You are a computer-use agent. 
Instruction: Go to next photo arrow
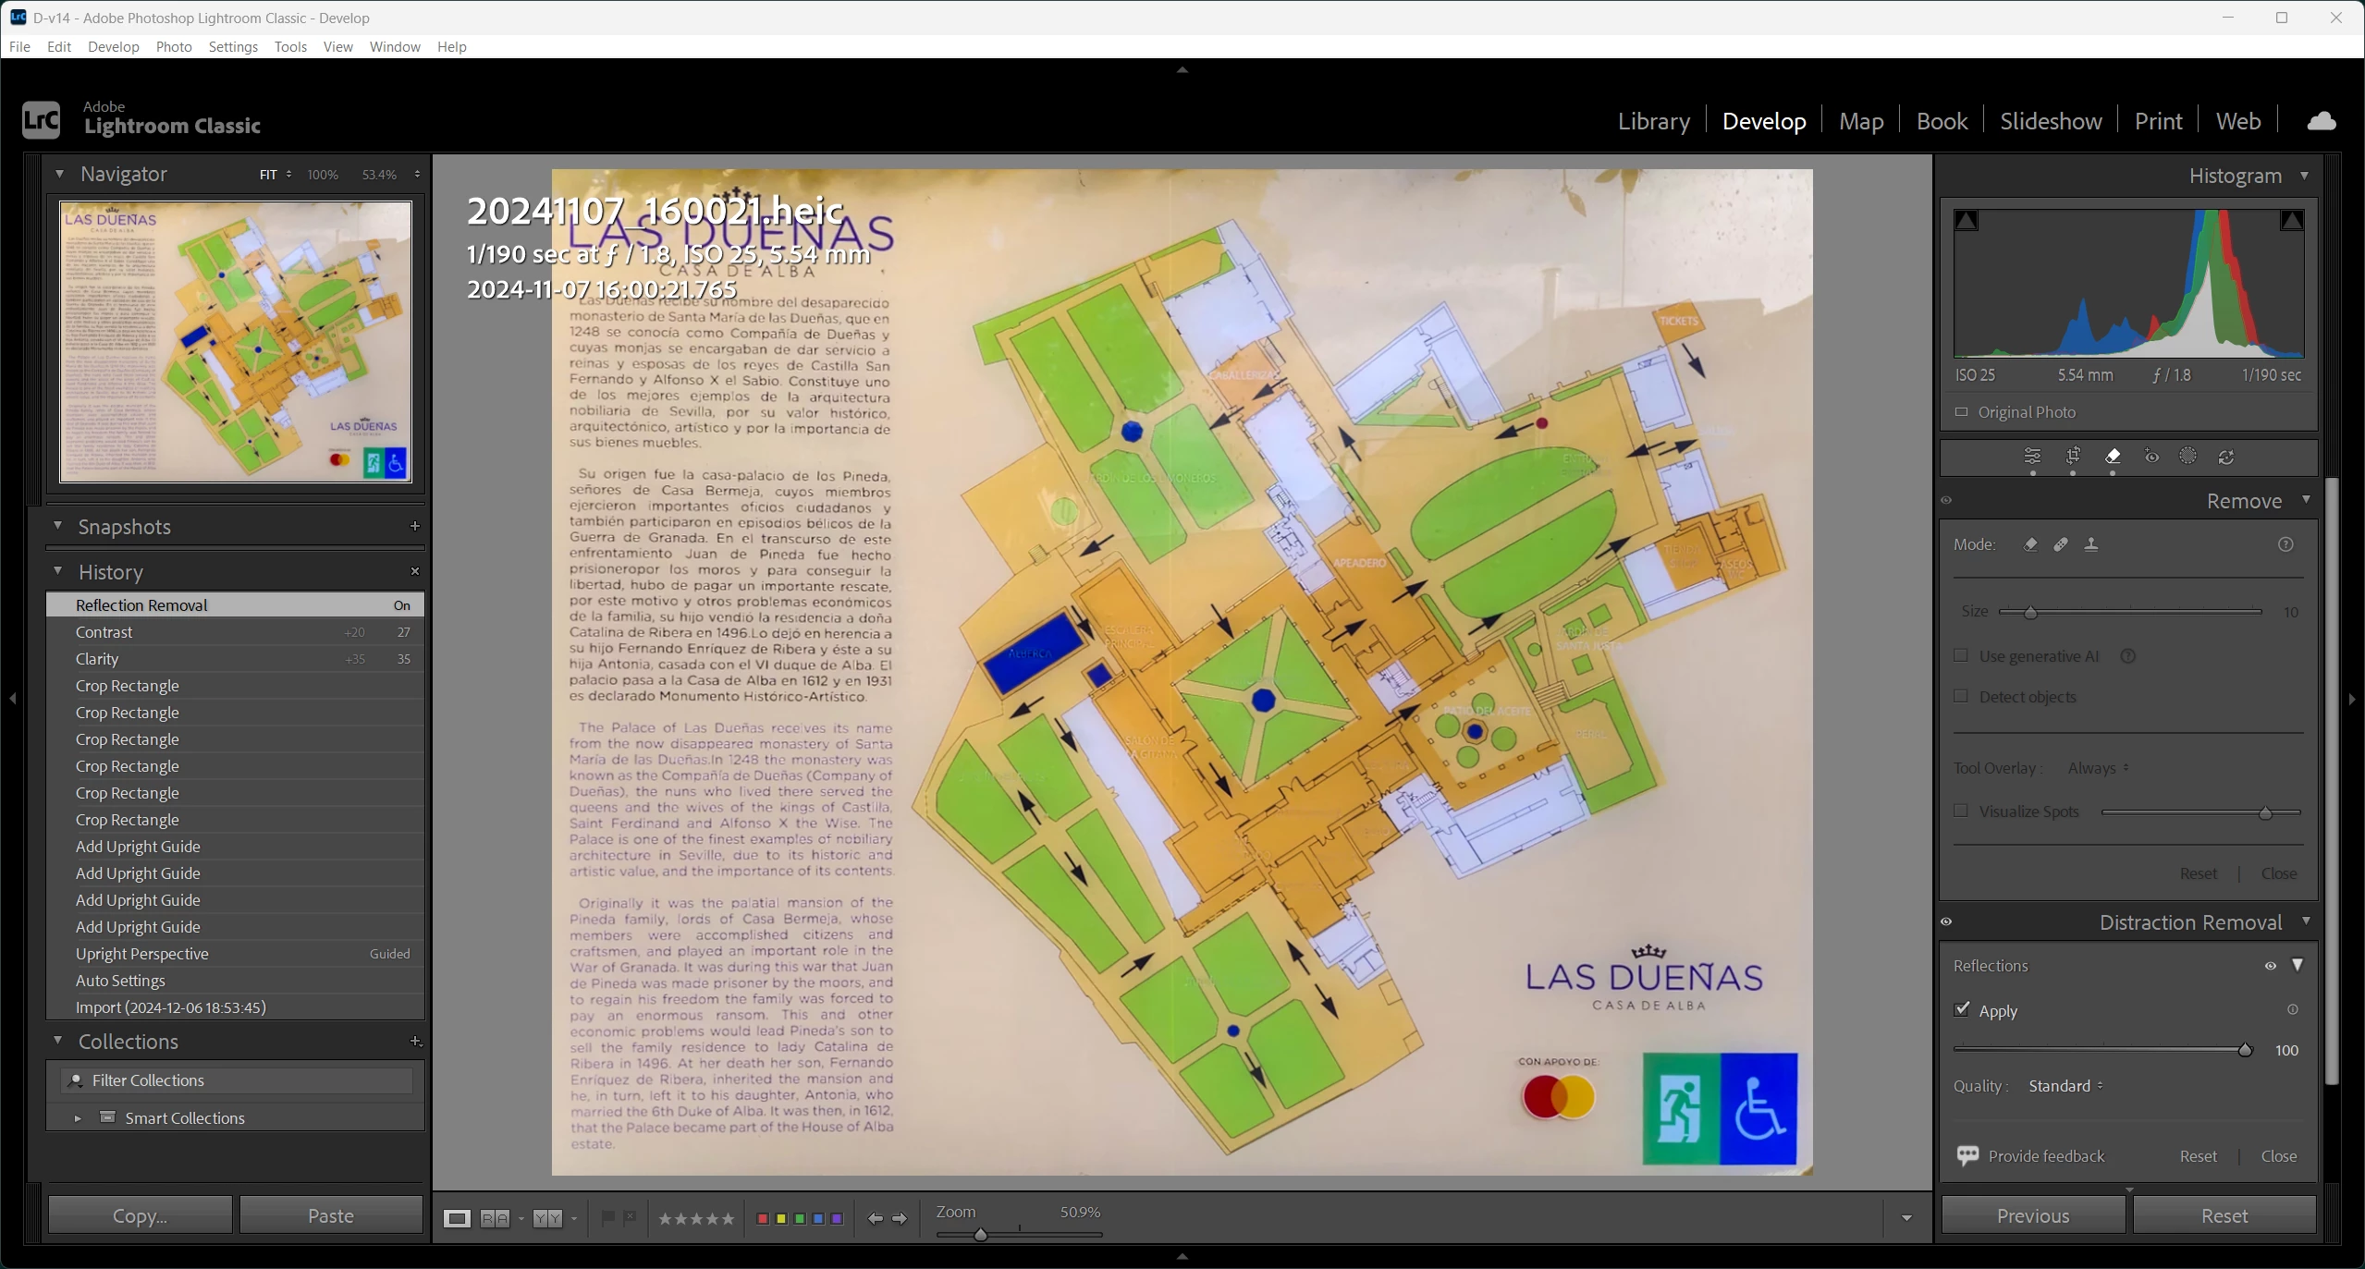click(x=900, y=1218)
